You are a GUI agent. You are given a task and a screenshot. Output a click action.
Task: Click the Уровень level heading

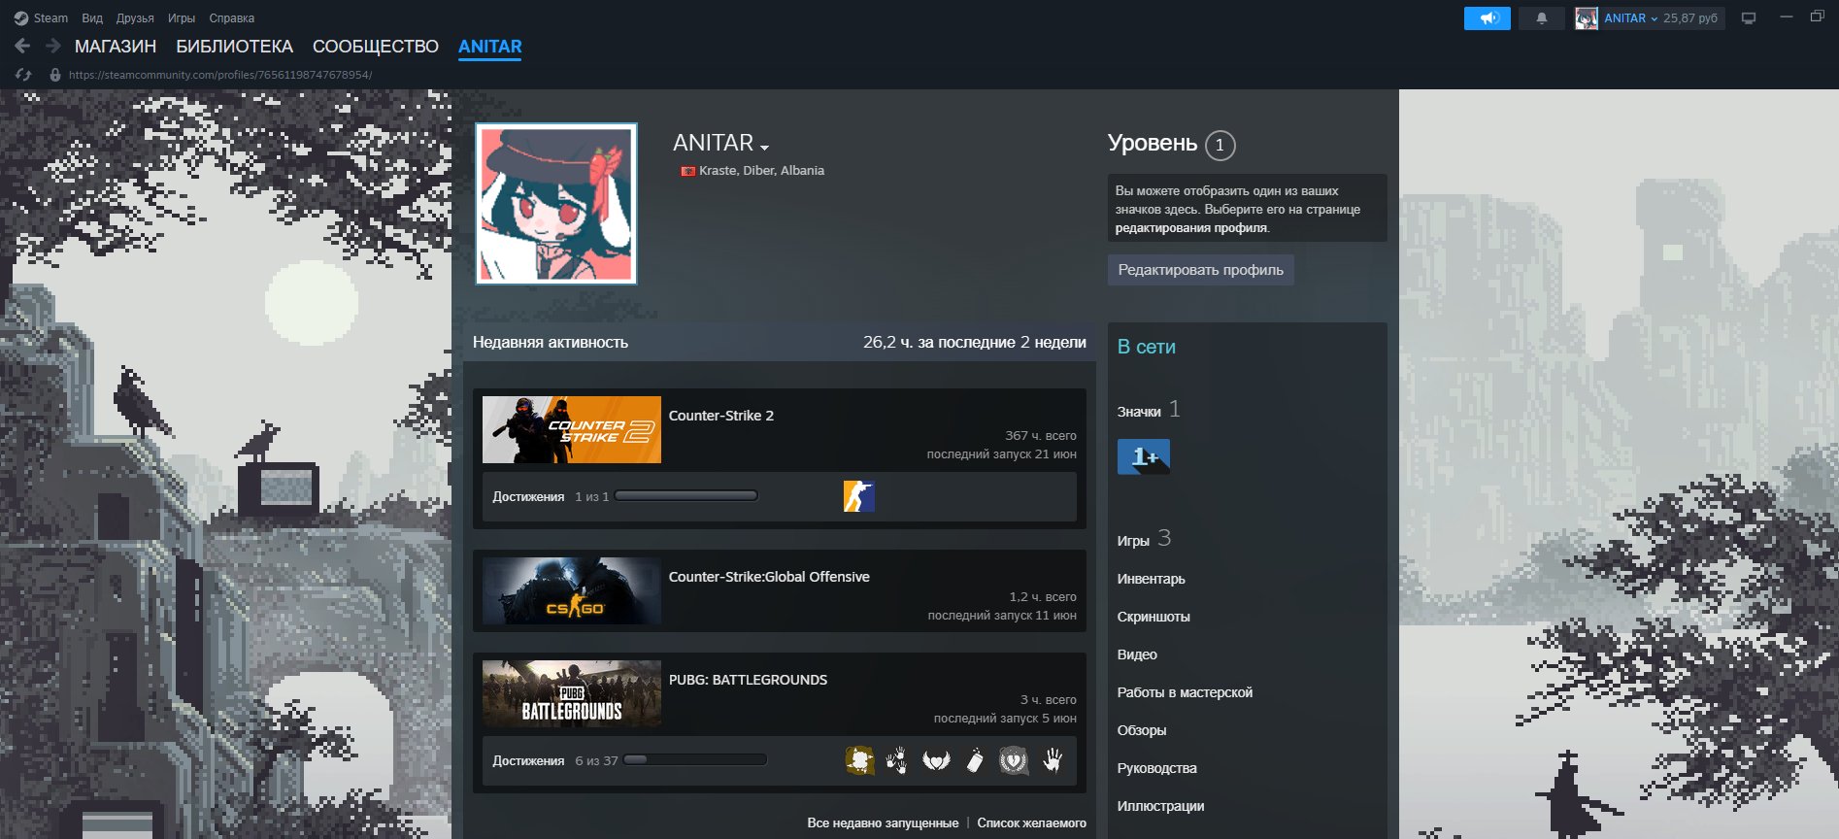tap(1153, 144)
